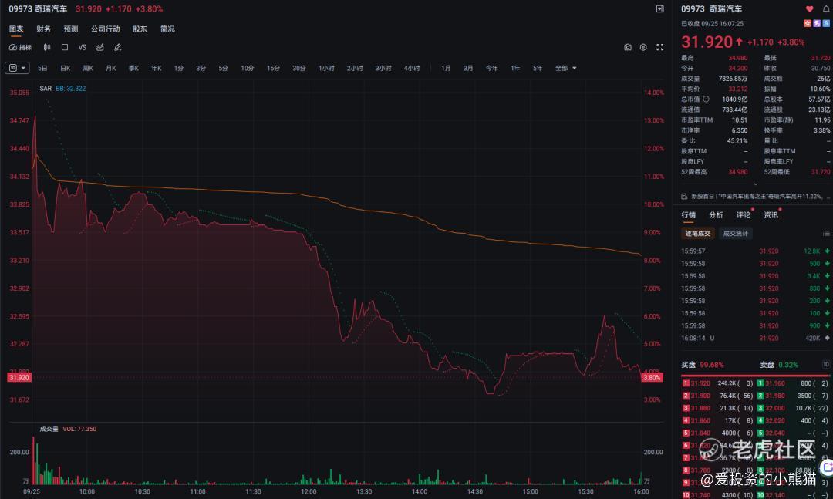833x499 pixels.
Task: Open the 财务 tab
Action: 43,29
